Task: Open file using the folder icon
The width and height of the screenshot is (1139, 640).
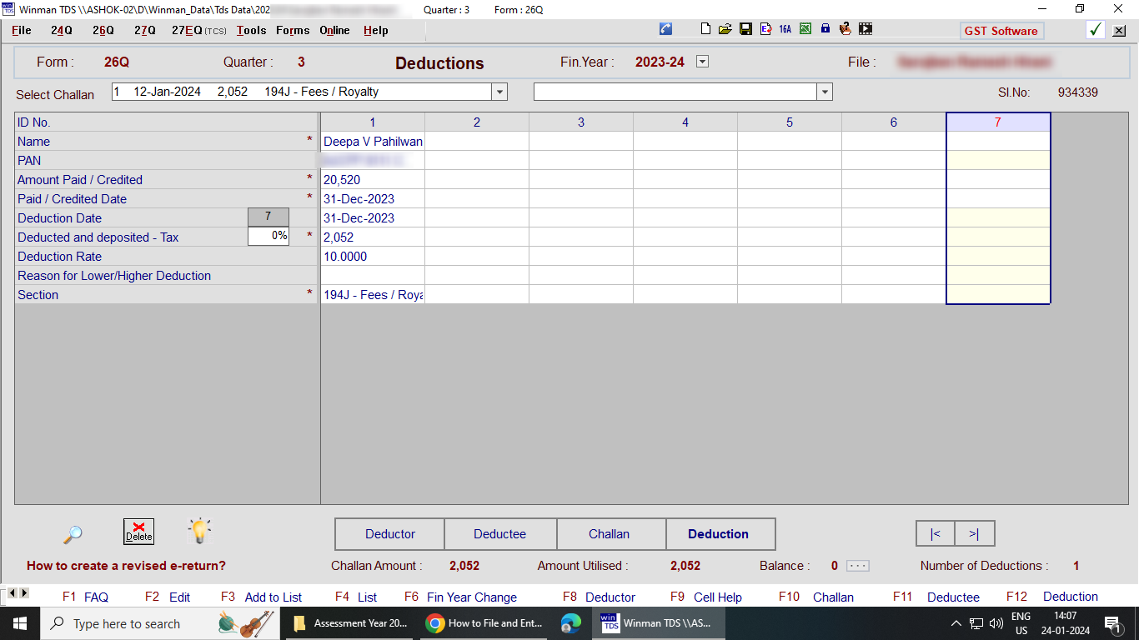Action: coord(725,29)
